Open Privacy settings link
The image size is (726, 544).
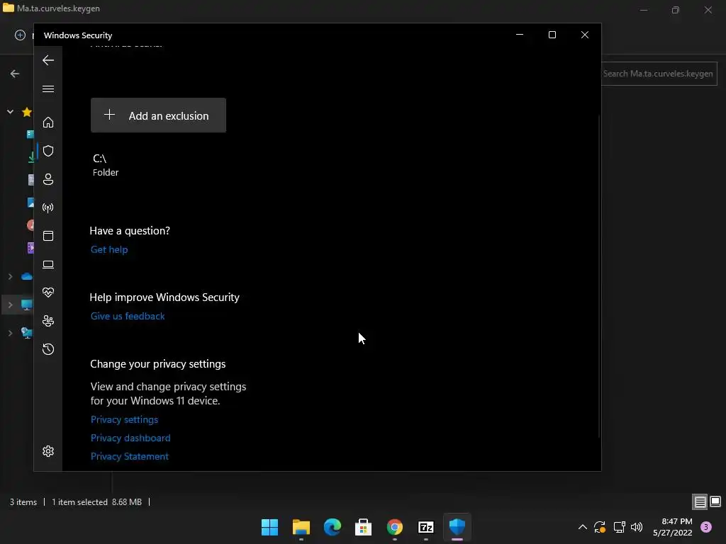(125, 419)
